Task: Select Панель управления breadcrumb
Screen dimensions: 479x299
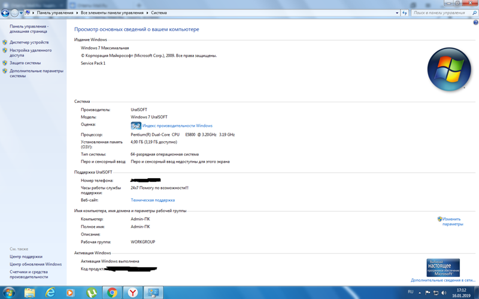Action: [x=55, y=13]
